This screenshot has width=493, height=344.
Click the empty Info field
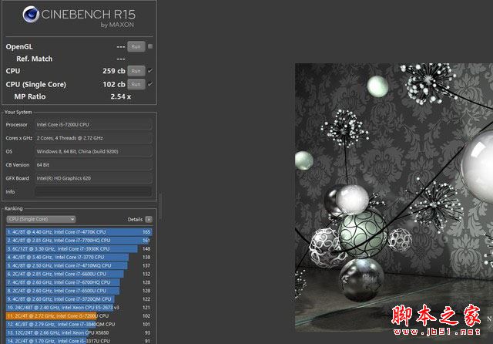point(93,192)
